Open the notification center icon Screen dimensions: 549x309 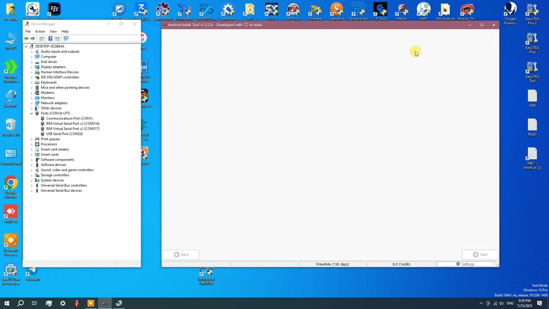(x=540, y=303)
